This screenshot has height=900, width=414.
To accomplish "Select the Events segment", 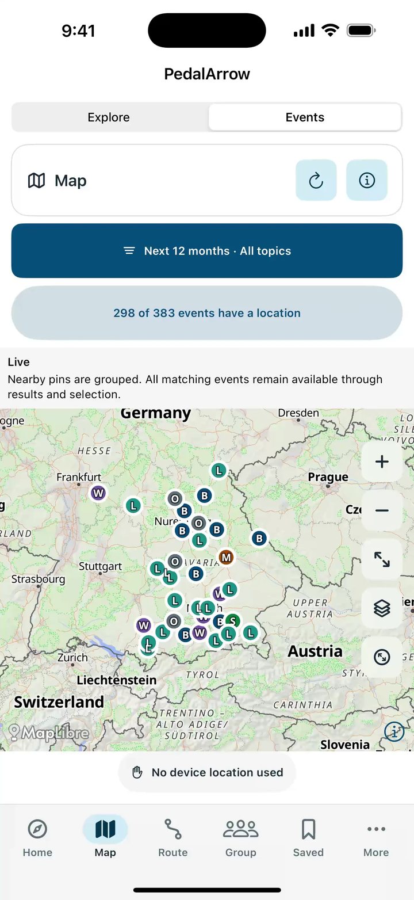I will click(305, 117).
